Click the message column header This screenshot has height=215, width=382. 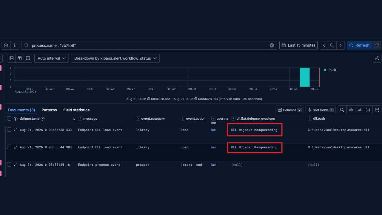coord(90,119)
